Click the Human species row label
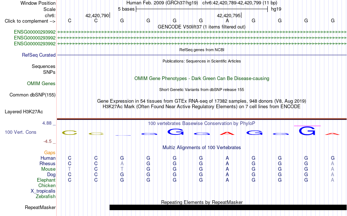 pyautogui.click(x=48, y=158)
